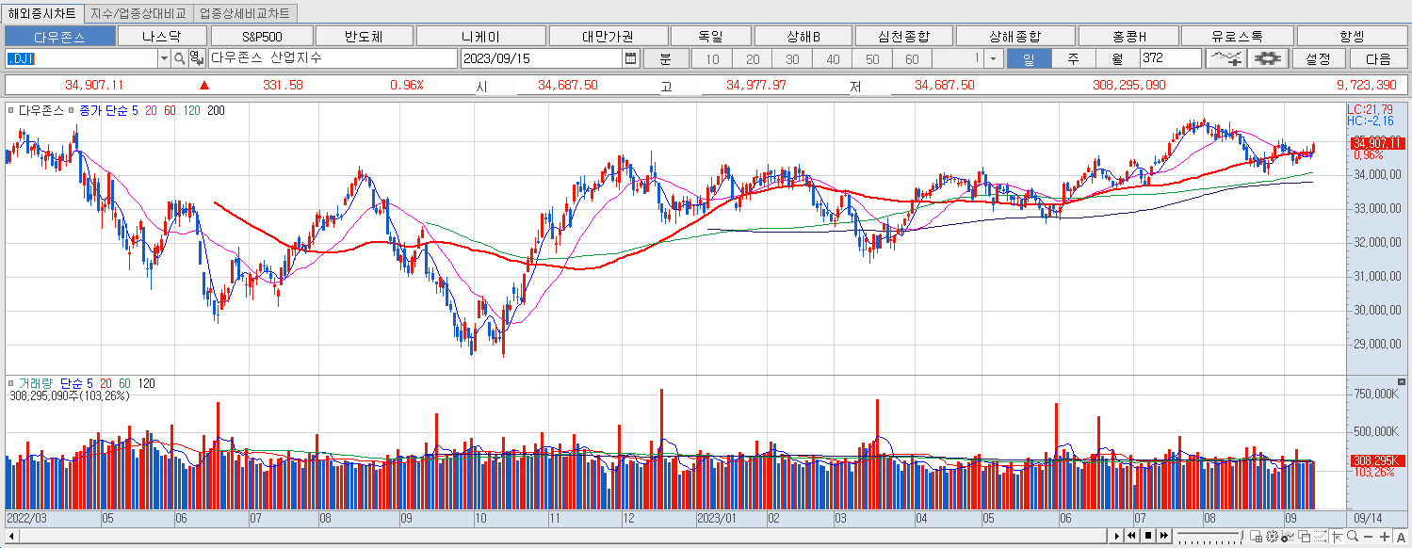Select the S&P500 index tab
Screen dimensions: 1412x548
(x=262, y=36)
